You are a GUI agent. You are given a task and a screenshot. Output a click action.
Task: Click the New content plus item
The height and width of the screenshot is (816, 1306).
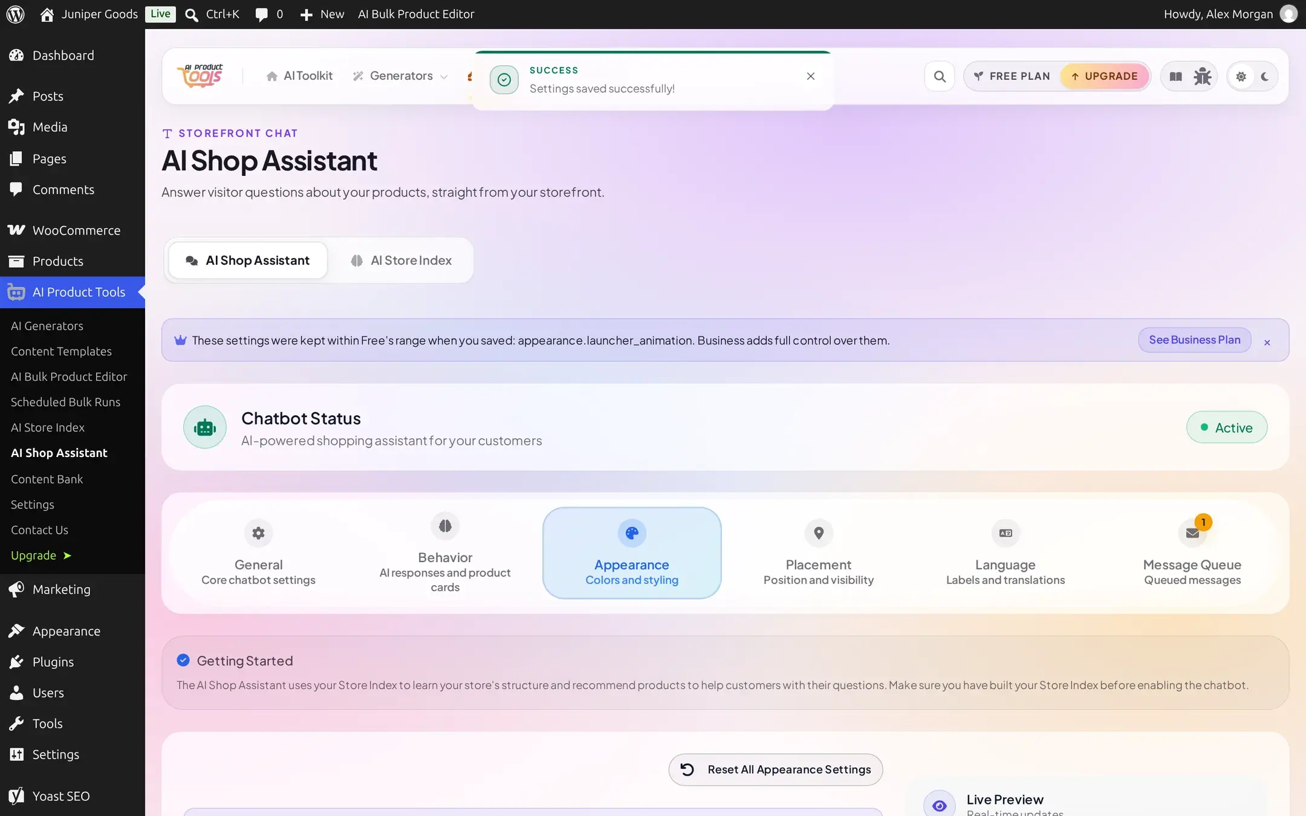click(x=322, y=14)
